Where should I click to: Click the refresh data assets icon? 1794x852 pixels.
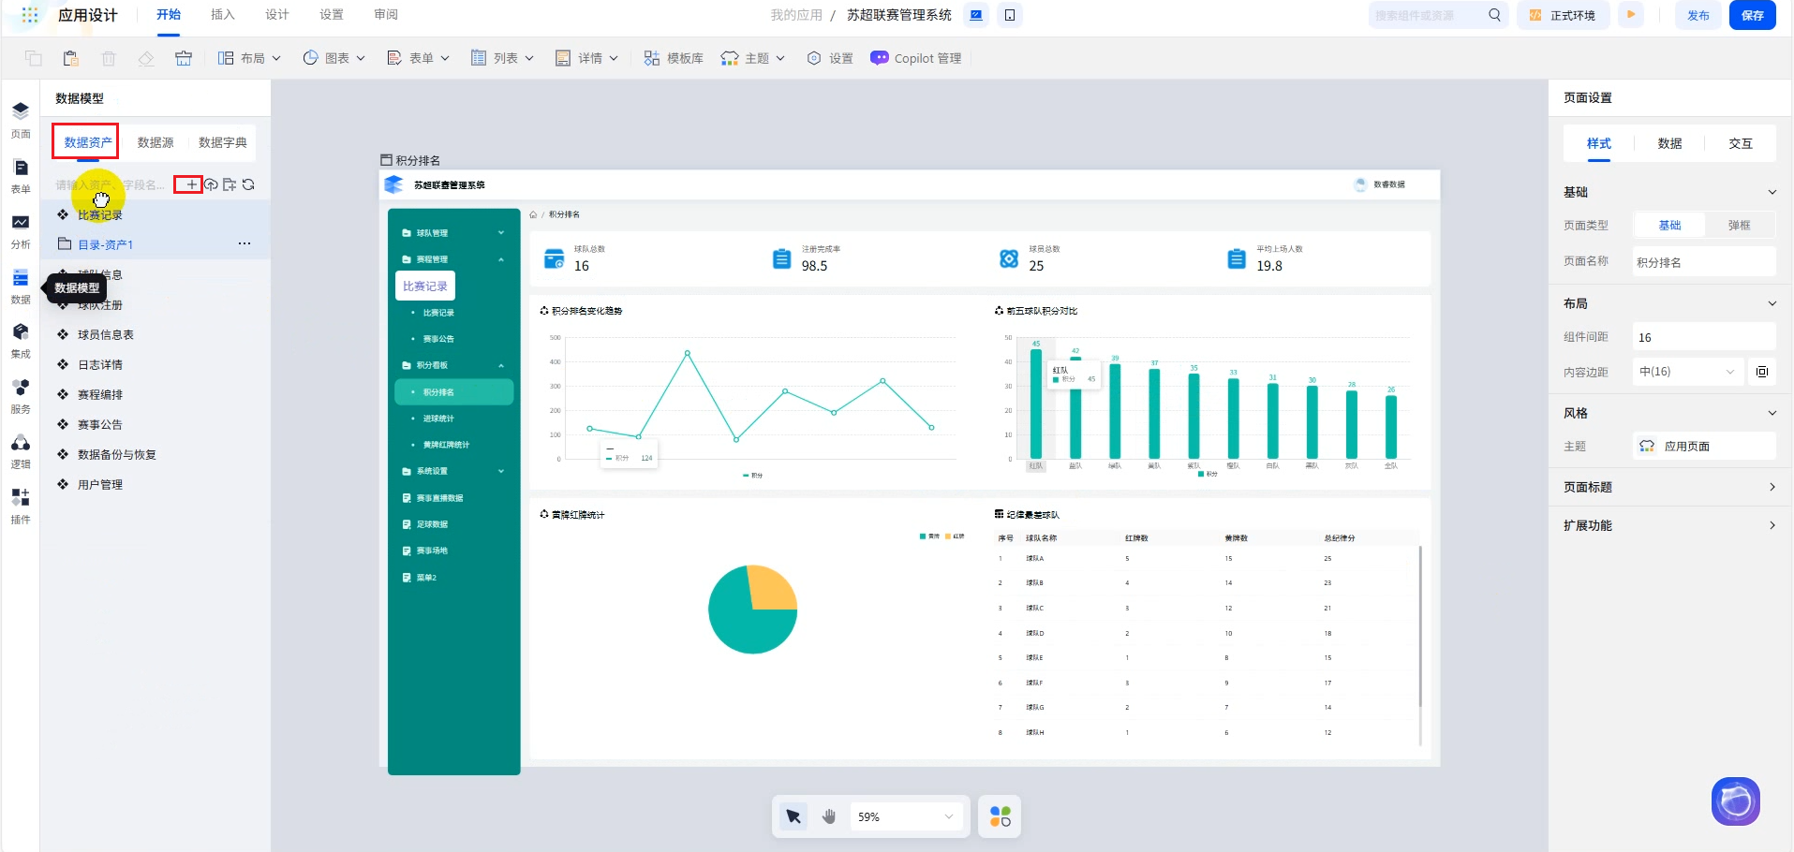point(248,184)
